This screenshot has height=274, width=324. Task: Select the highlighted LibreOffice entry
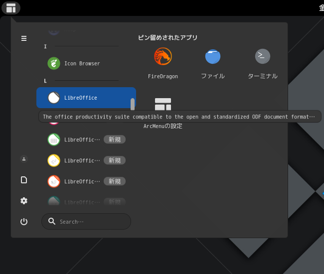86,98
